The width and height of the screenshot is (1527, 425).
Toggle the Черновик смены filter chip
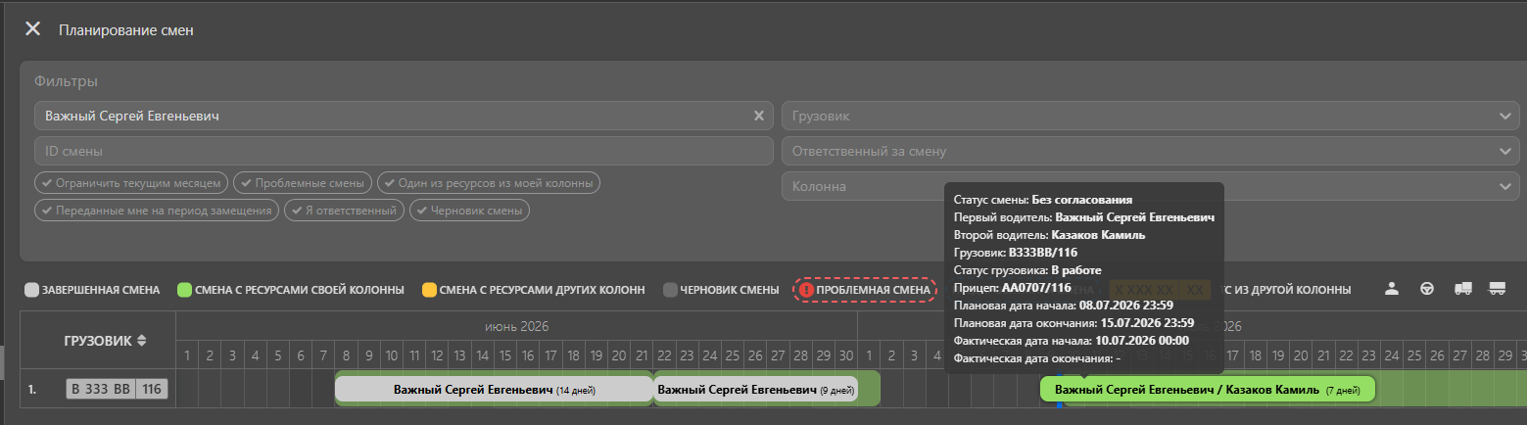point(469,210)
